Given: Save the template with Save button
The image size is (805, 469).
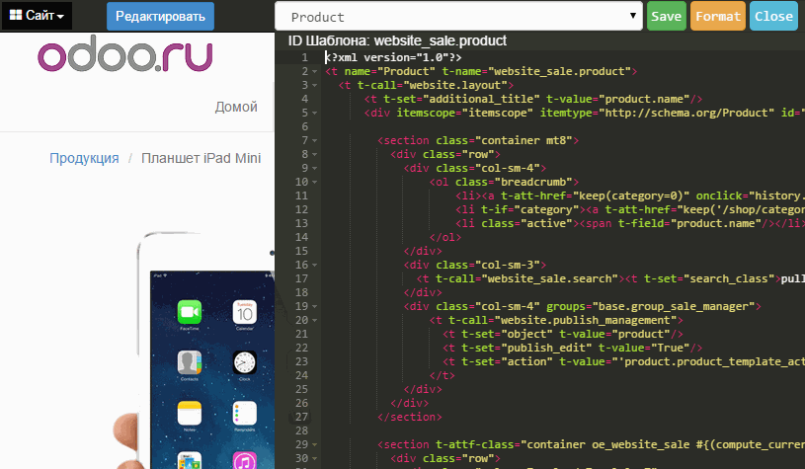Looking at the screenshot, I should pyautogui.click(x=666, y=17).
